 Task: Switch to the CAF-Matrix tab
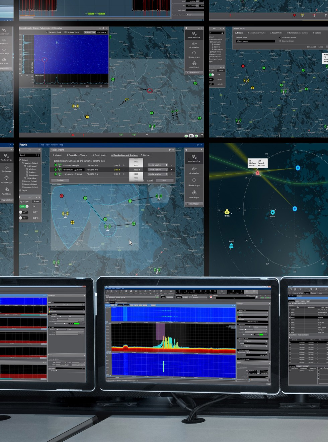click(x=102, y=32)
